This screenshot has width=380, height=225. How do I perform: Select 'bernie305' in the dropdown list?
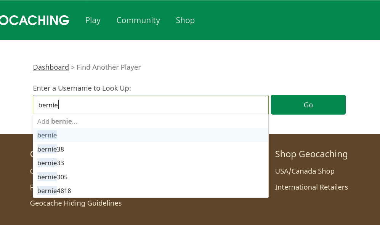tap(151, 177)
